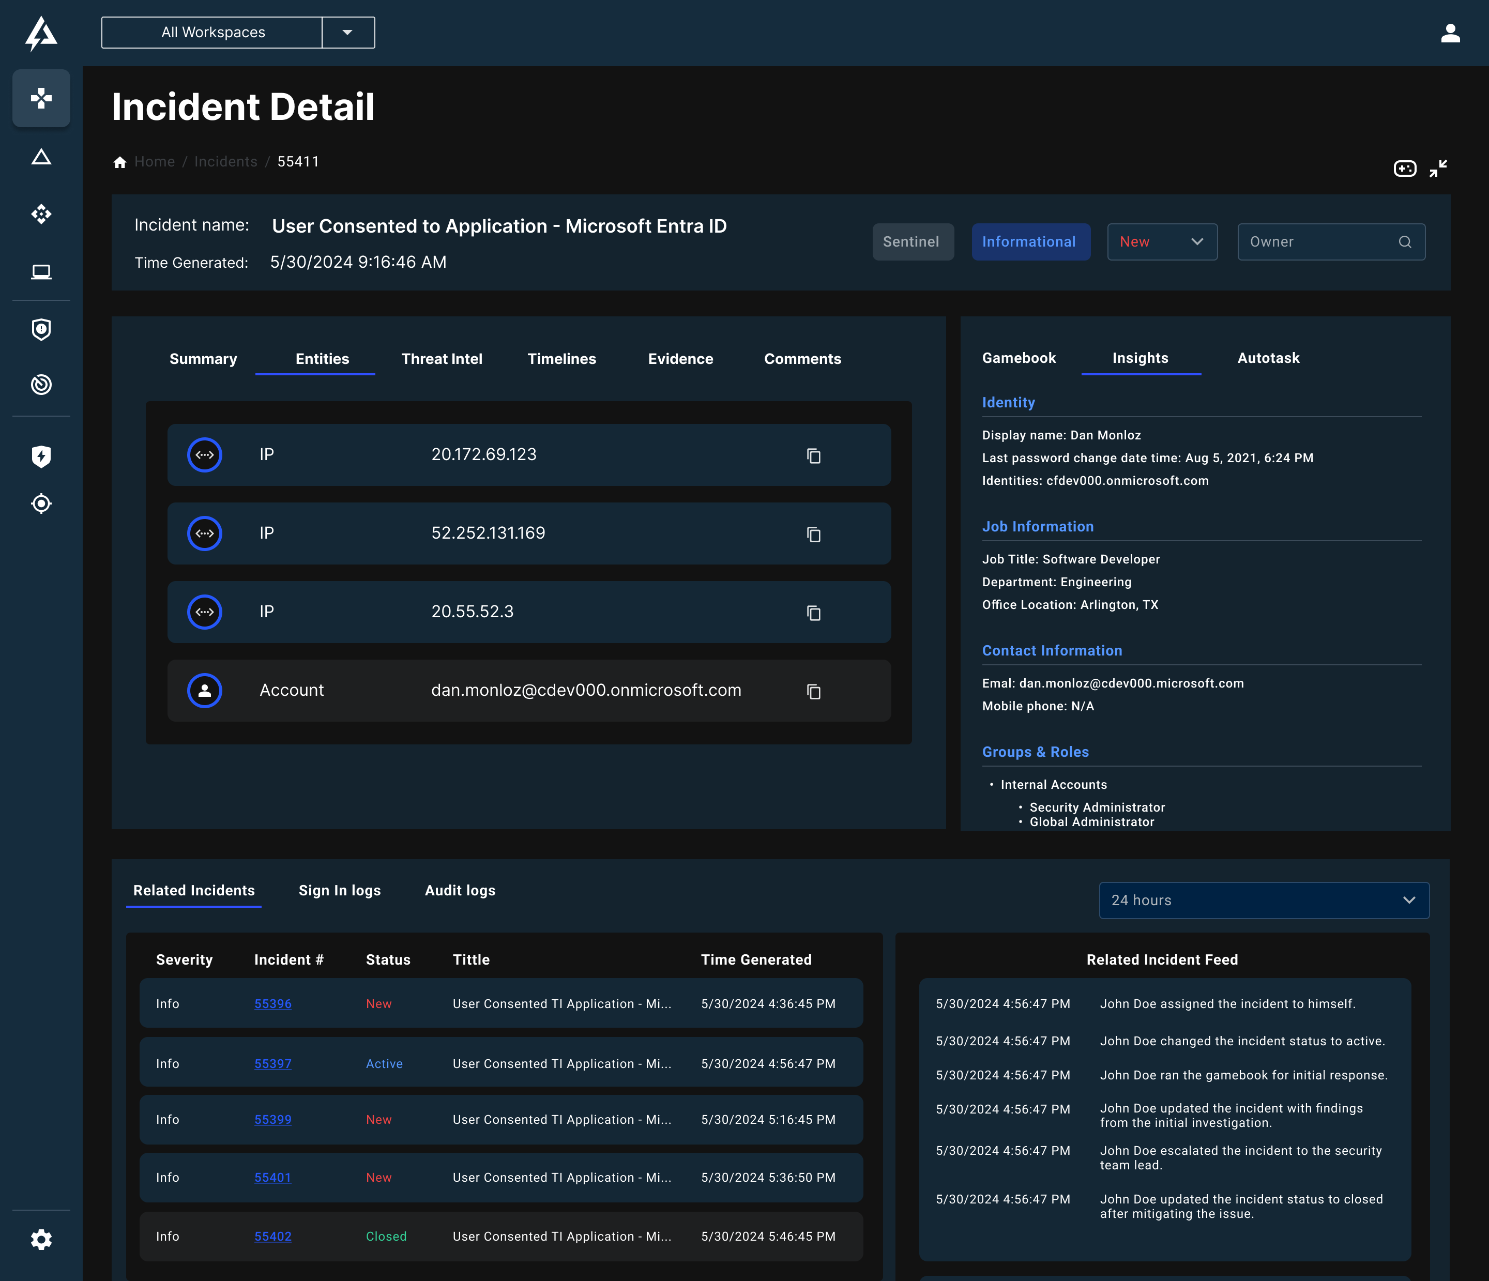This screenshot has height=1281, width=1489.
Task: Open related incident 55397 link
Action: pyautogui.click(x=272, y=1063)
